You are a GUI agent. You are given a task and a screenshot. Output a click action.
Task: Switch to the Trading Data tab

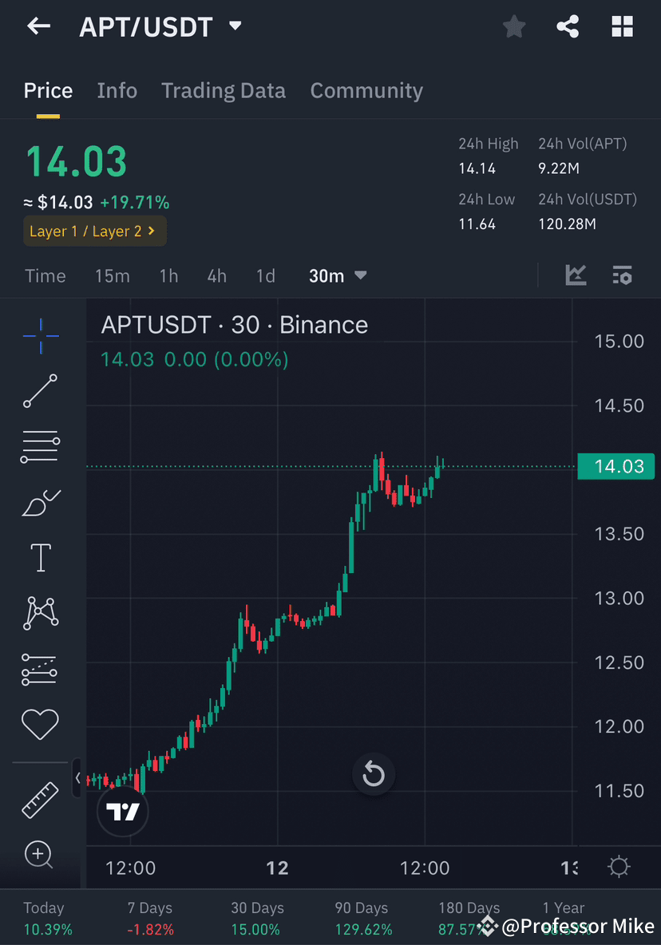pos(224,90)
